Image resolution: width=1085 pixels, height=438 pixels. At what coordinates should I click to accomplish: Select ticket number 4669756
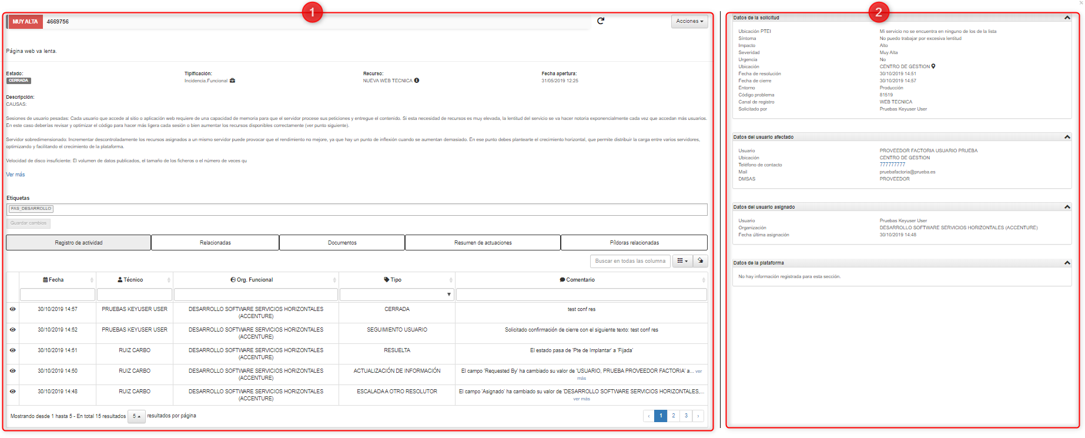point(58,22)
